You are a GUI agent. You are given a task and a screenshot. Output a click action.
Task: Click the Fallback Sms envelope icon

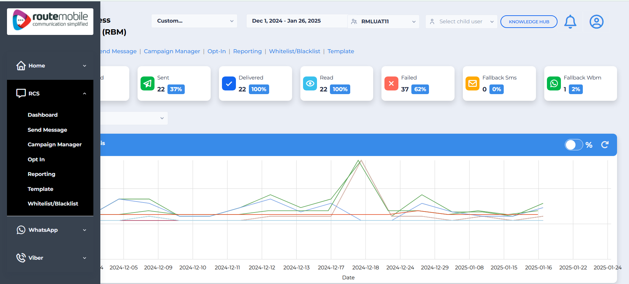tap(472, 83)
